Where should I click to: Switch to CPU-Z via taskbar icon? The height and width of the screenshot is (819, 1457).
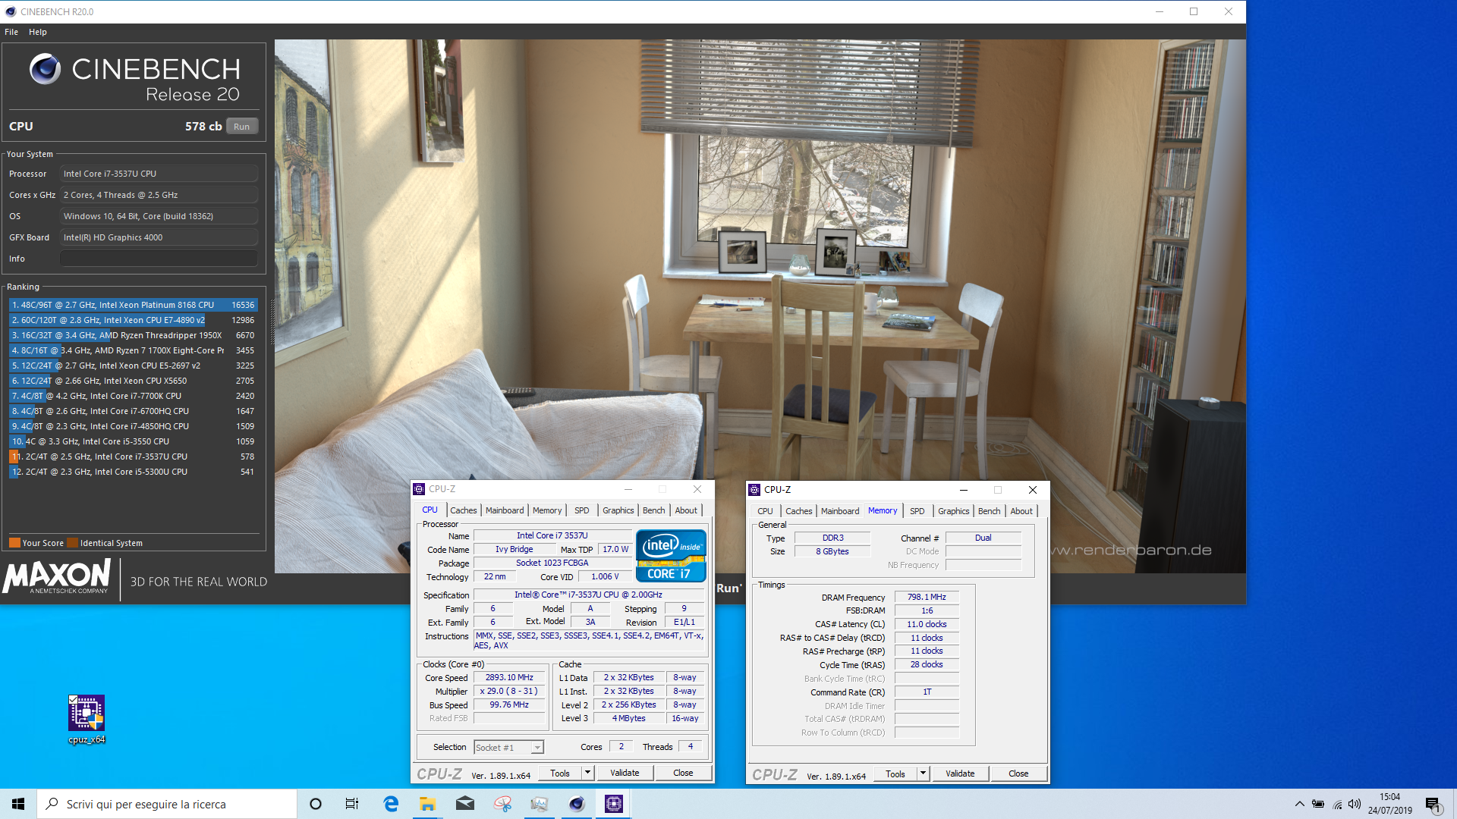pos(614,804)
